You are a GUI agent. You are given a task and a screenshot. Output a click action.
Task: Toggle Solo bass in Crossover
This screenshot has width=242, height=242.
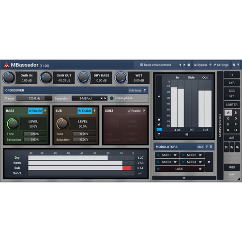[x=135, y=91]
